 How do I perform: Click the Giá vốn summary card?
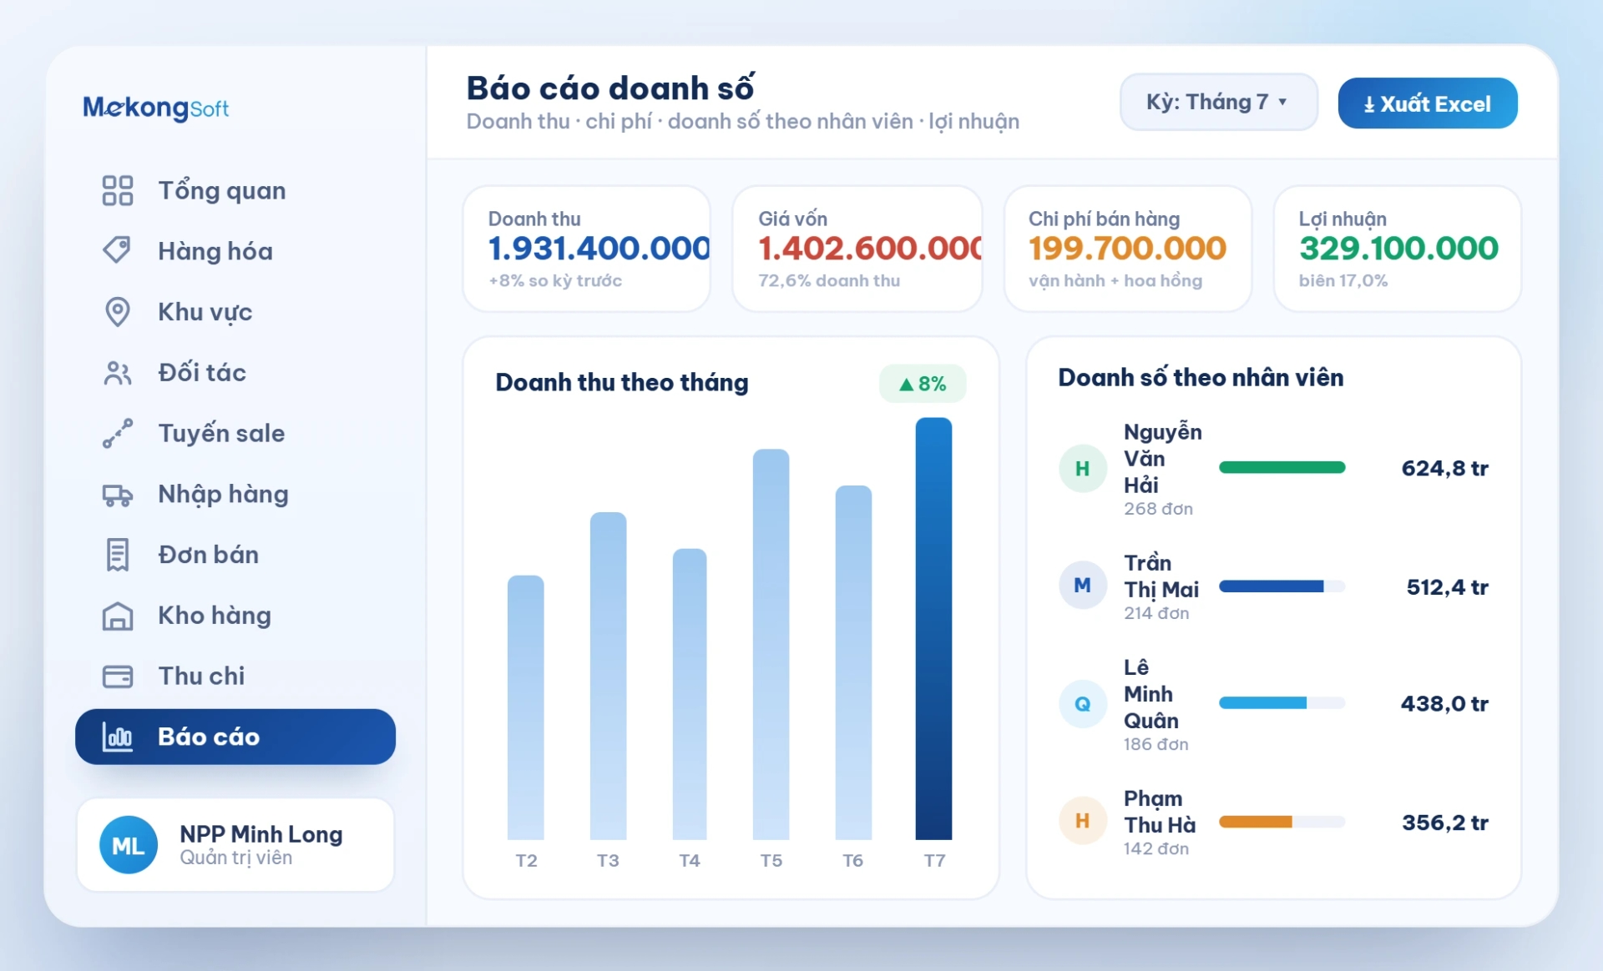point(857,249)
